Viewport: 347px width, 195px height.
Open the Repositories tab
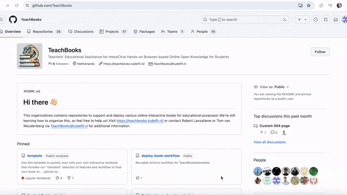point(45,32)
